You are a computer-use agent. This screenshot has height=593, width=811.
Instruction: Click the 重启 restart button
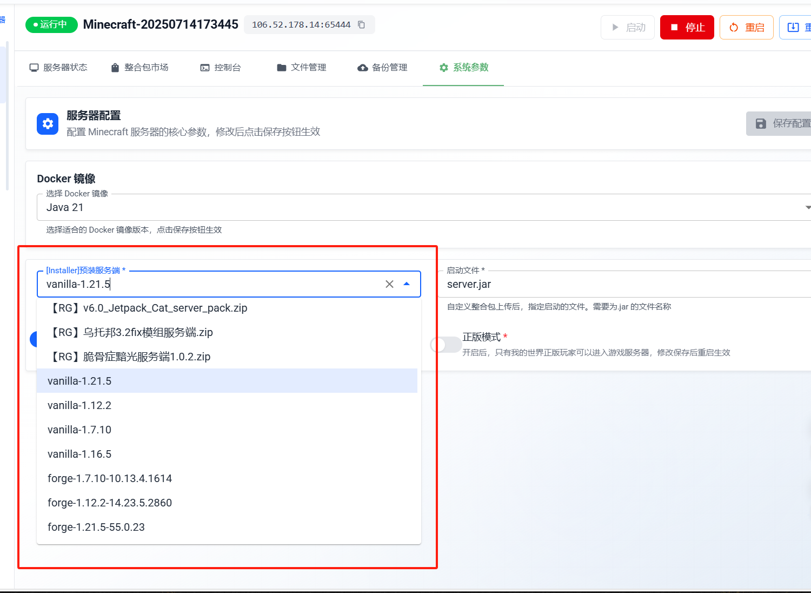point(747,27)
